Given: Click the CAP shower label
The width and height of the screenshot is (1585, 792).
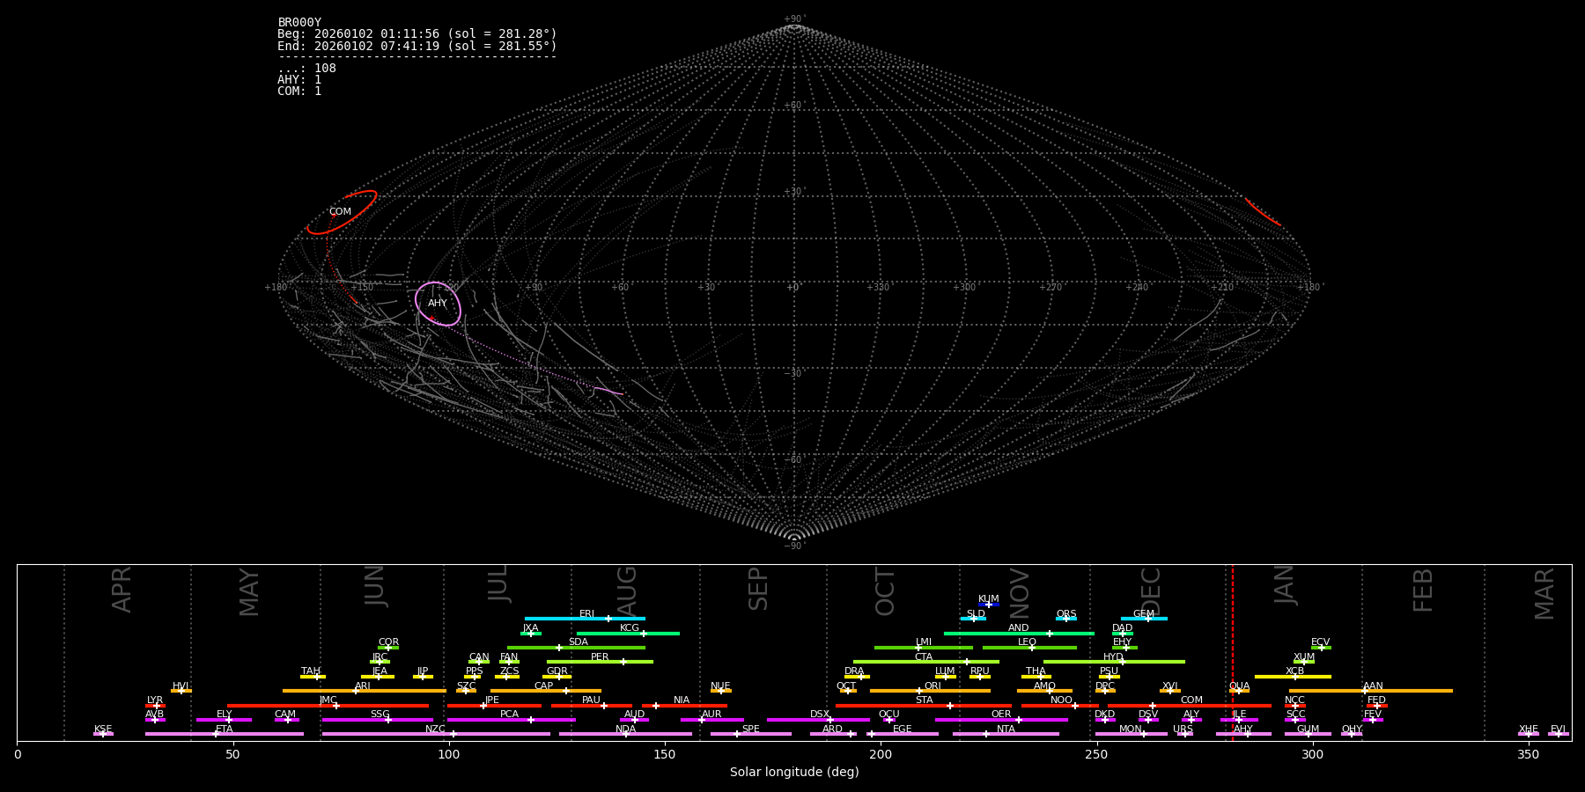Looking at the screenshot, I should (544, 686).
